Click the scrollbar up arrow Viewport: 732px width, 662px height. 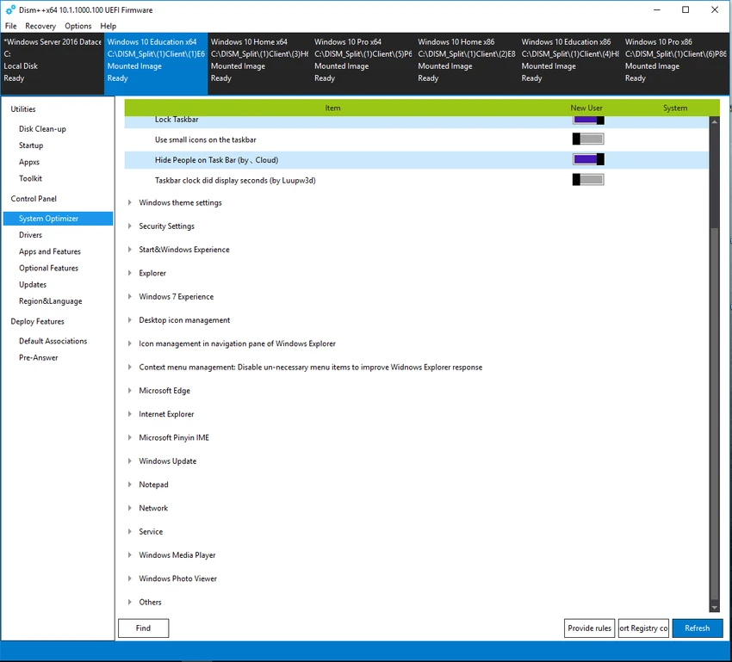[714, 121]
